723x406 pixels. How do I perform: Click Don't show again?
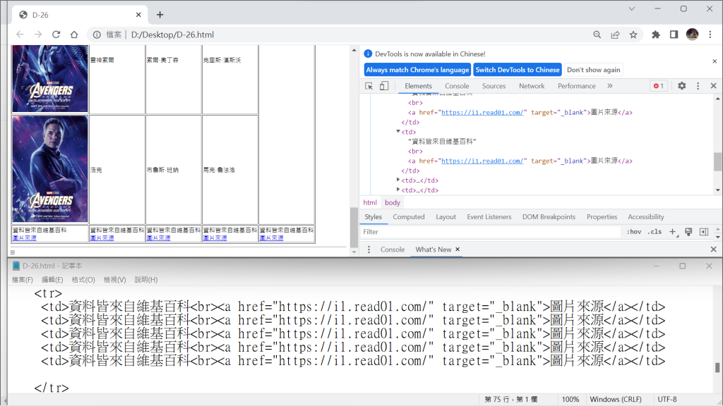pyautogui.click(x=593, y=70)
